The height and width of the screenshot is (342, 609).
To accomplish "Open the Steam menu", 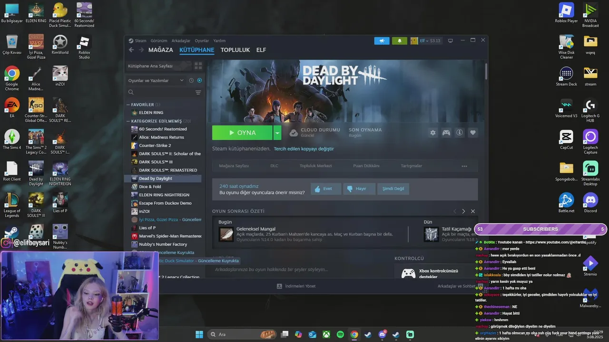I will [138, 41].
